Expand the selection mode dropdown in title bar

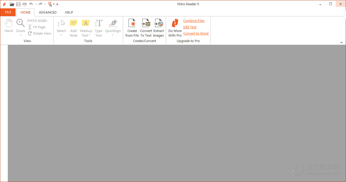click(x=54, y=4)
